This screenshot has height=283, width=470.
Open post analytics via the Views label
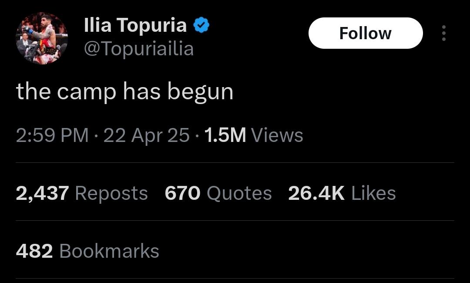pos(277,135)
